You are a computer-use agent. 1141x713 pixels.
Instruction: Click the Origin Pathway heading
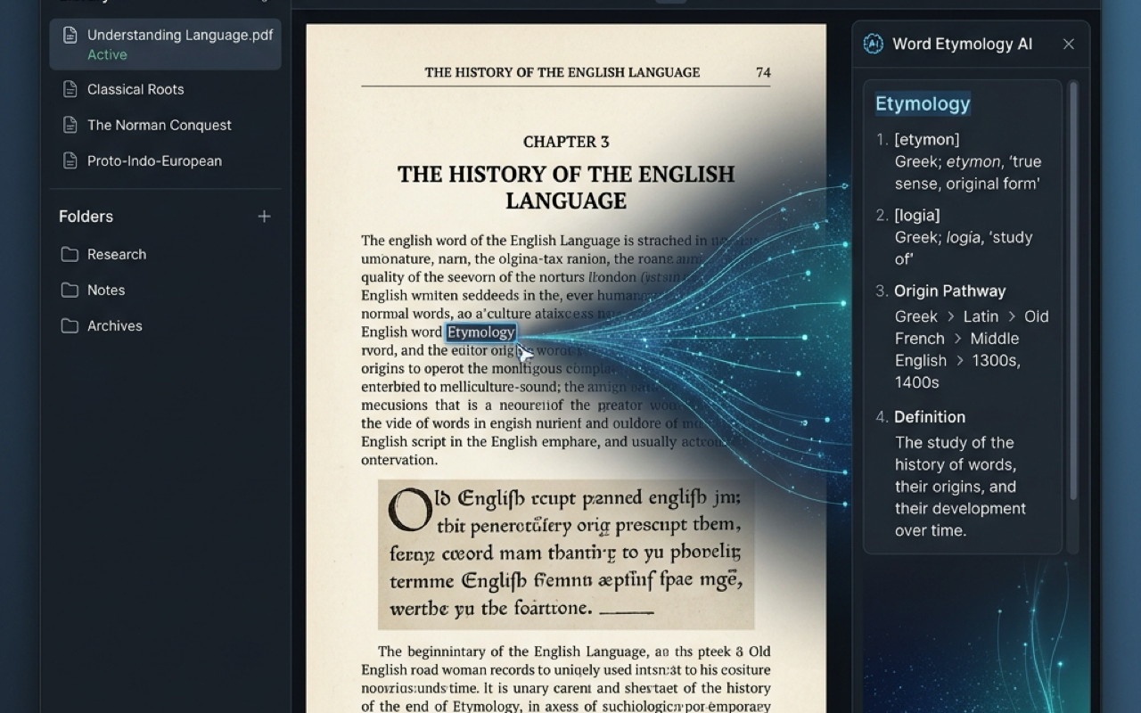pyautogui.click(x=950, y=291)
